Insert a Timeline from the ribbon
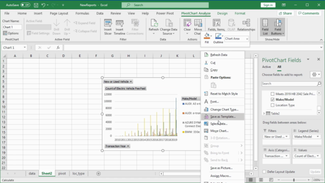This screenshot has width=325, height=183. point(119,27)
